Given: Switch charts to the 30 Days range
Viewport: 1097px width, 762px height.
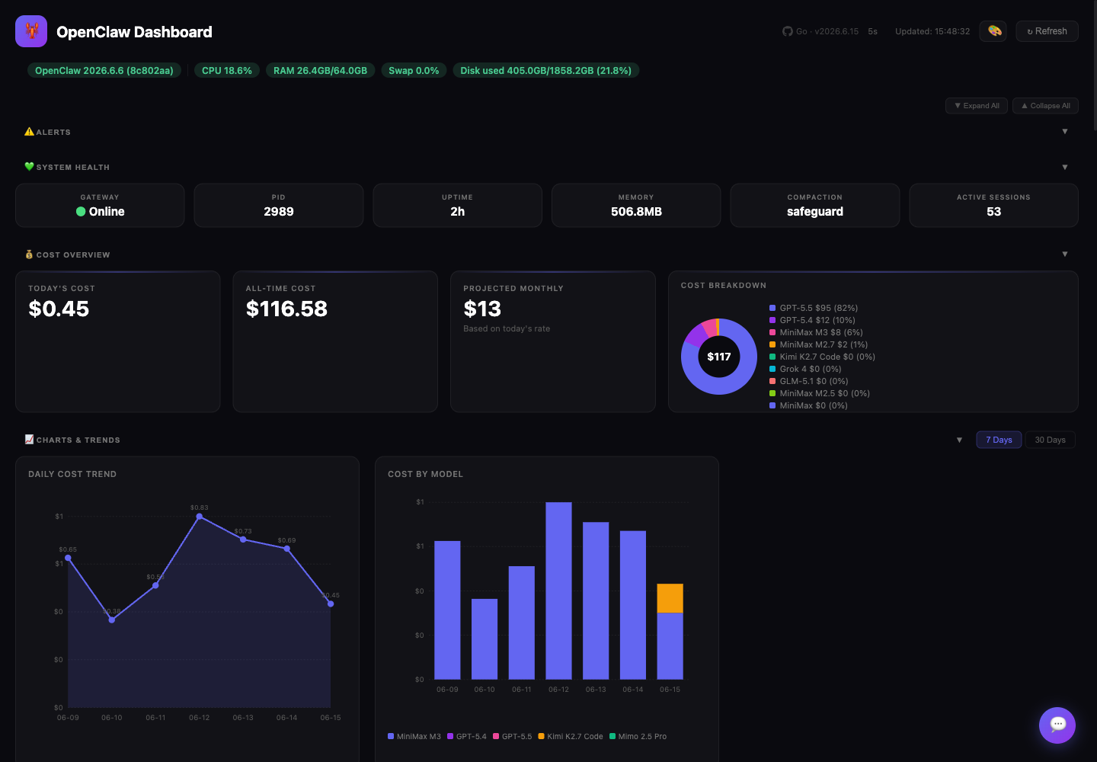Looking at the screenshot, I should [1050, 440].
